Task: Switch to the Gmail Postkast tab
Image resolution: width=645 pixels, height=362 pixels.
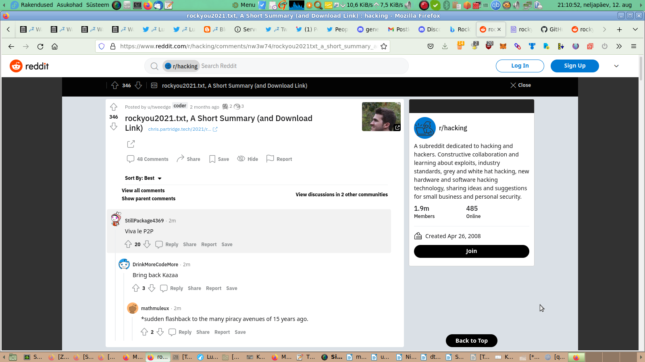Action: (399, 29)
